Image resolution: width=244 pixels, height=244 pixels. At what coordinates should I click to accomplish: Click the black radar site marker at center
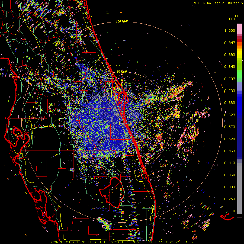point(122,122)
